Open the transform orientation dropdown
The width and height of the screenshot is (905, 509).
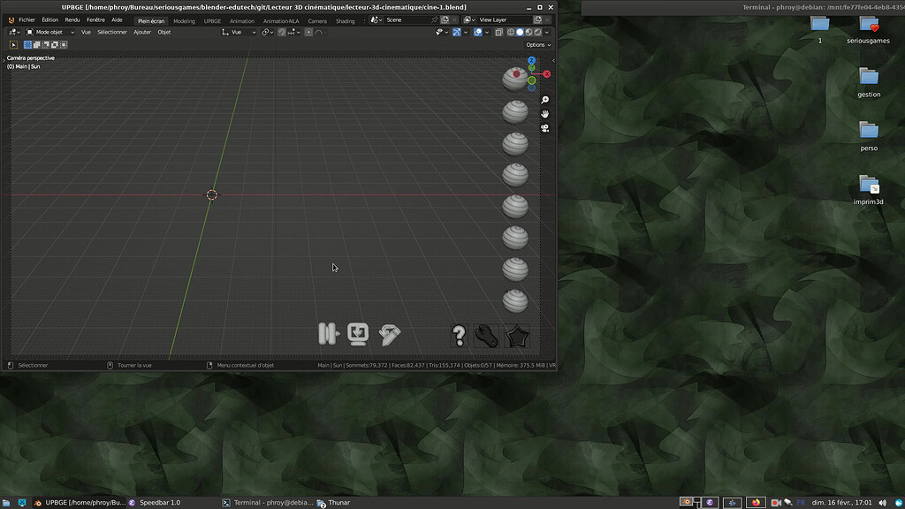click(235, 32)
